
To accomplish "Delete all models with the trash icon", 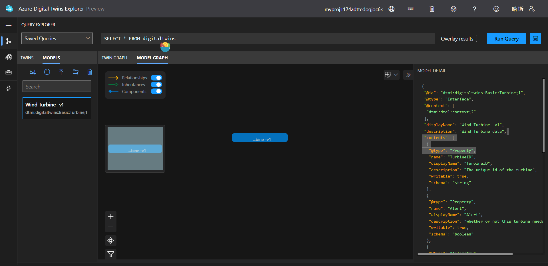I will (x=90, y=72).
